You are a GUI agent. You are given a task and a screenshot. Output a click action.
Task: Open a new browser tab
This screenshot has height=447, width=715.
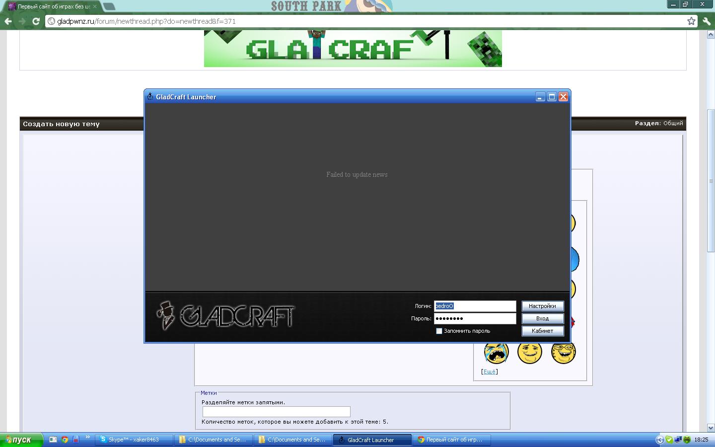(x=109, y=6)
